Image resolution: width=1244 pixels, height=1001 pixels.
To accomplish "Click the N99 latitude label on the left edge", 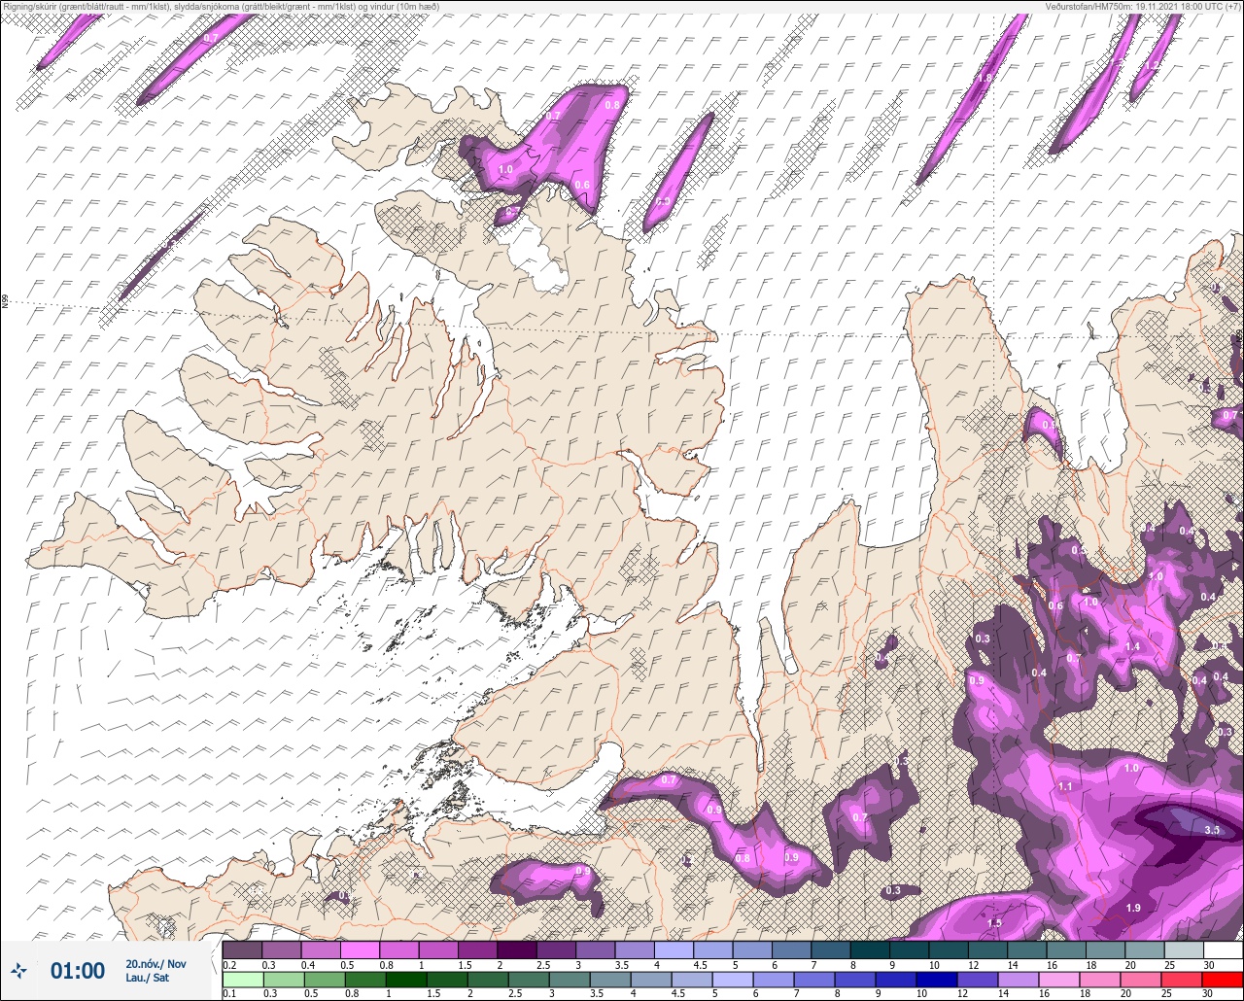I will click(5, 302).
